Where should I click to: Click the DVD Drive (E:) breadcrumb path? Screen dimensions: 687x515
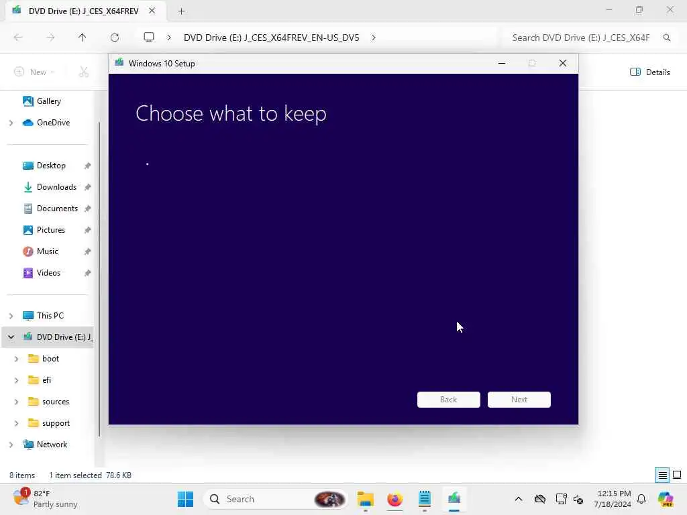point(271,38)
